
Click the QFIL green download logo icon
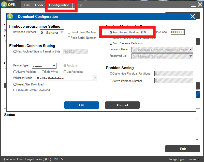4,5
